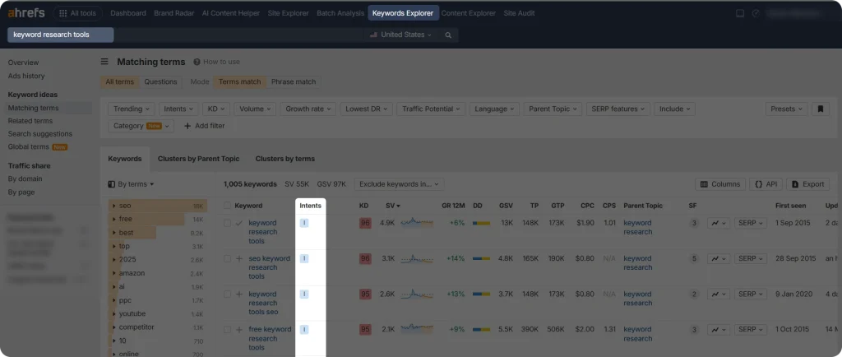Click the API button
This screenshot has height=357, width=842.
(766, 184)
